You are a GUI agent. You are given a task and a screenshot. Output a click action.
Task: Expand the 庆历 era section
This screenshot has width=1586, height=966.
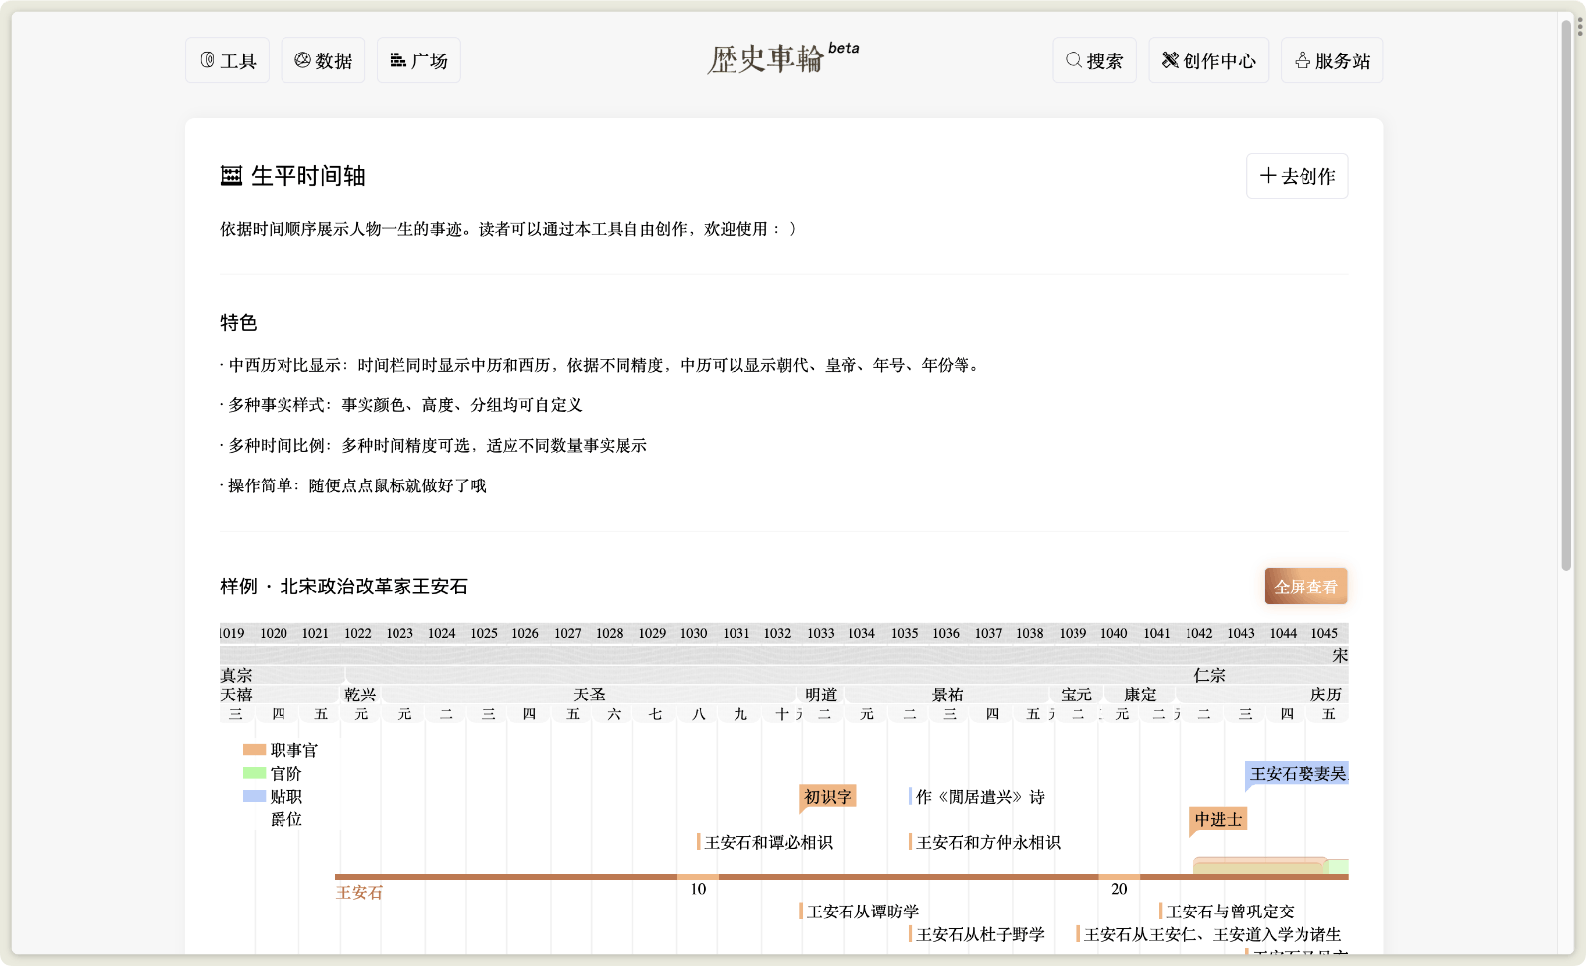point(1328,695)
